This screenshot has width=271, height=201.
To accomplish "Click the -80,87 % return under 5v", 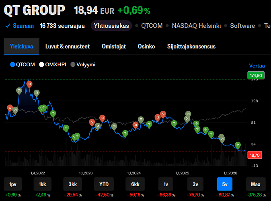I will click(x=225, y=195).
